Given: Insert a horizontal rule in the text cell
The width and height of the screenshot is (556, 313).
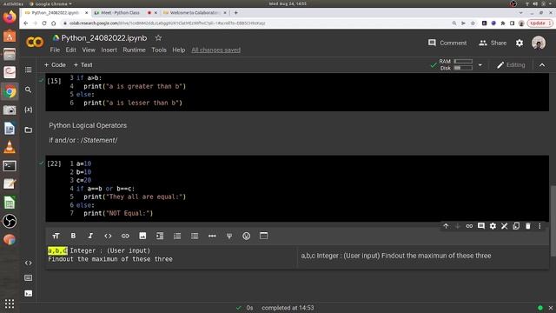Looking at the screenshot, I should click(212, 236).
